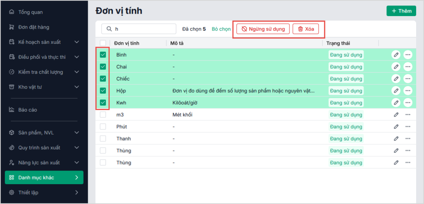This screenshot has width=424, height=204.
Task: Select the Phút row checkbox
Action: (103, 127)
